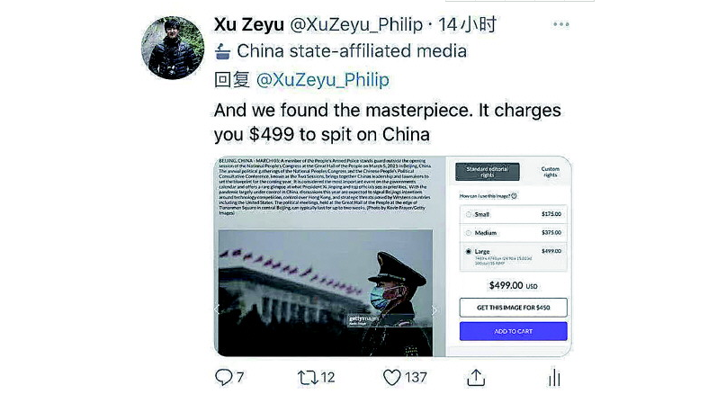Image resolution: width=726 pixels, height=394 pixels.
Task: Open the three-dot more options menu
Action: tap(560, 24)
